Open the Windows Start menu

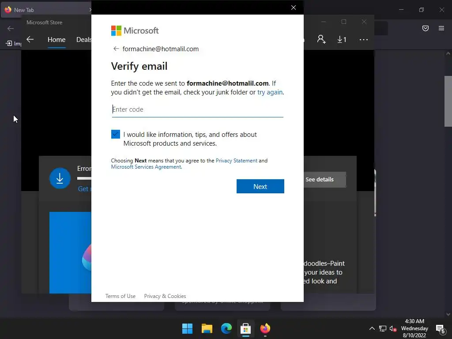pyautogui.click(x=187, y=328)
